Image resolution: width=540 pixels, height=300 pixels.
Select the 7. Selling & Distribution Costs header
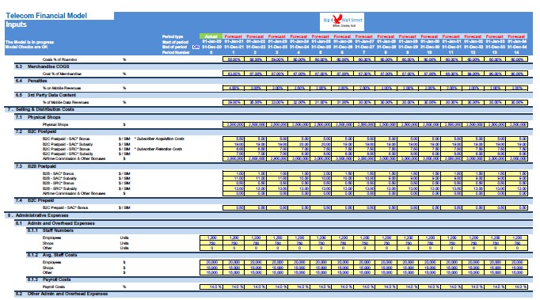(268, 109)
